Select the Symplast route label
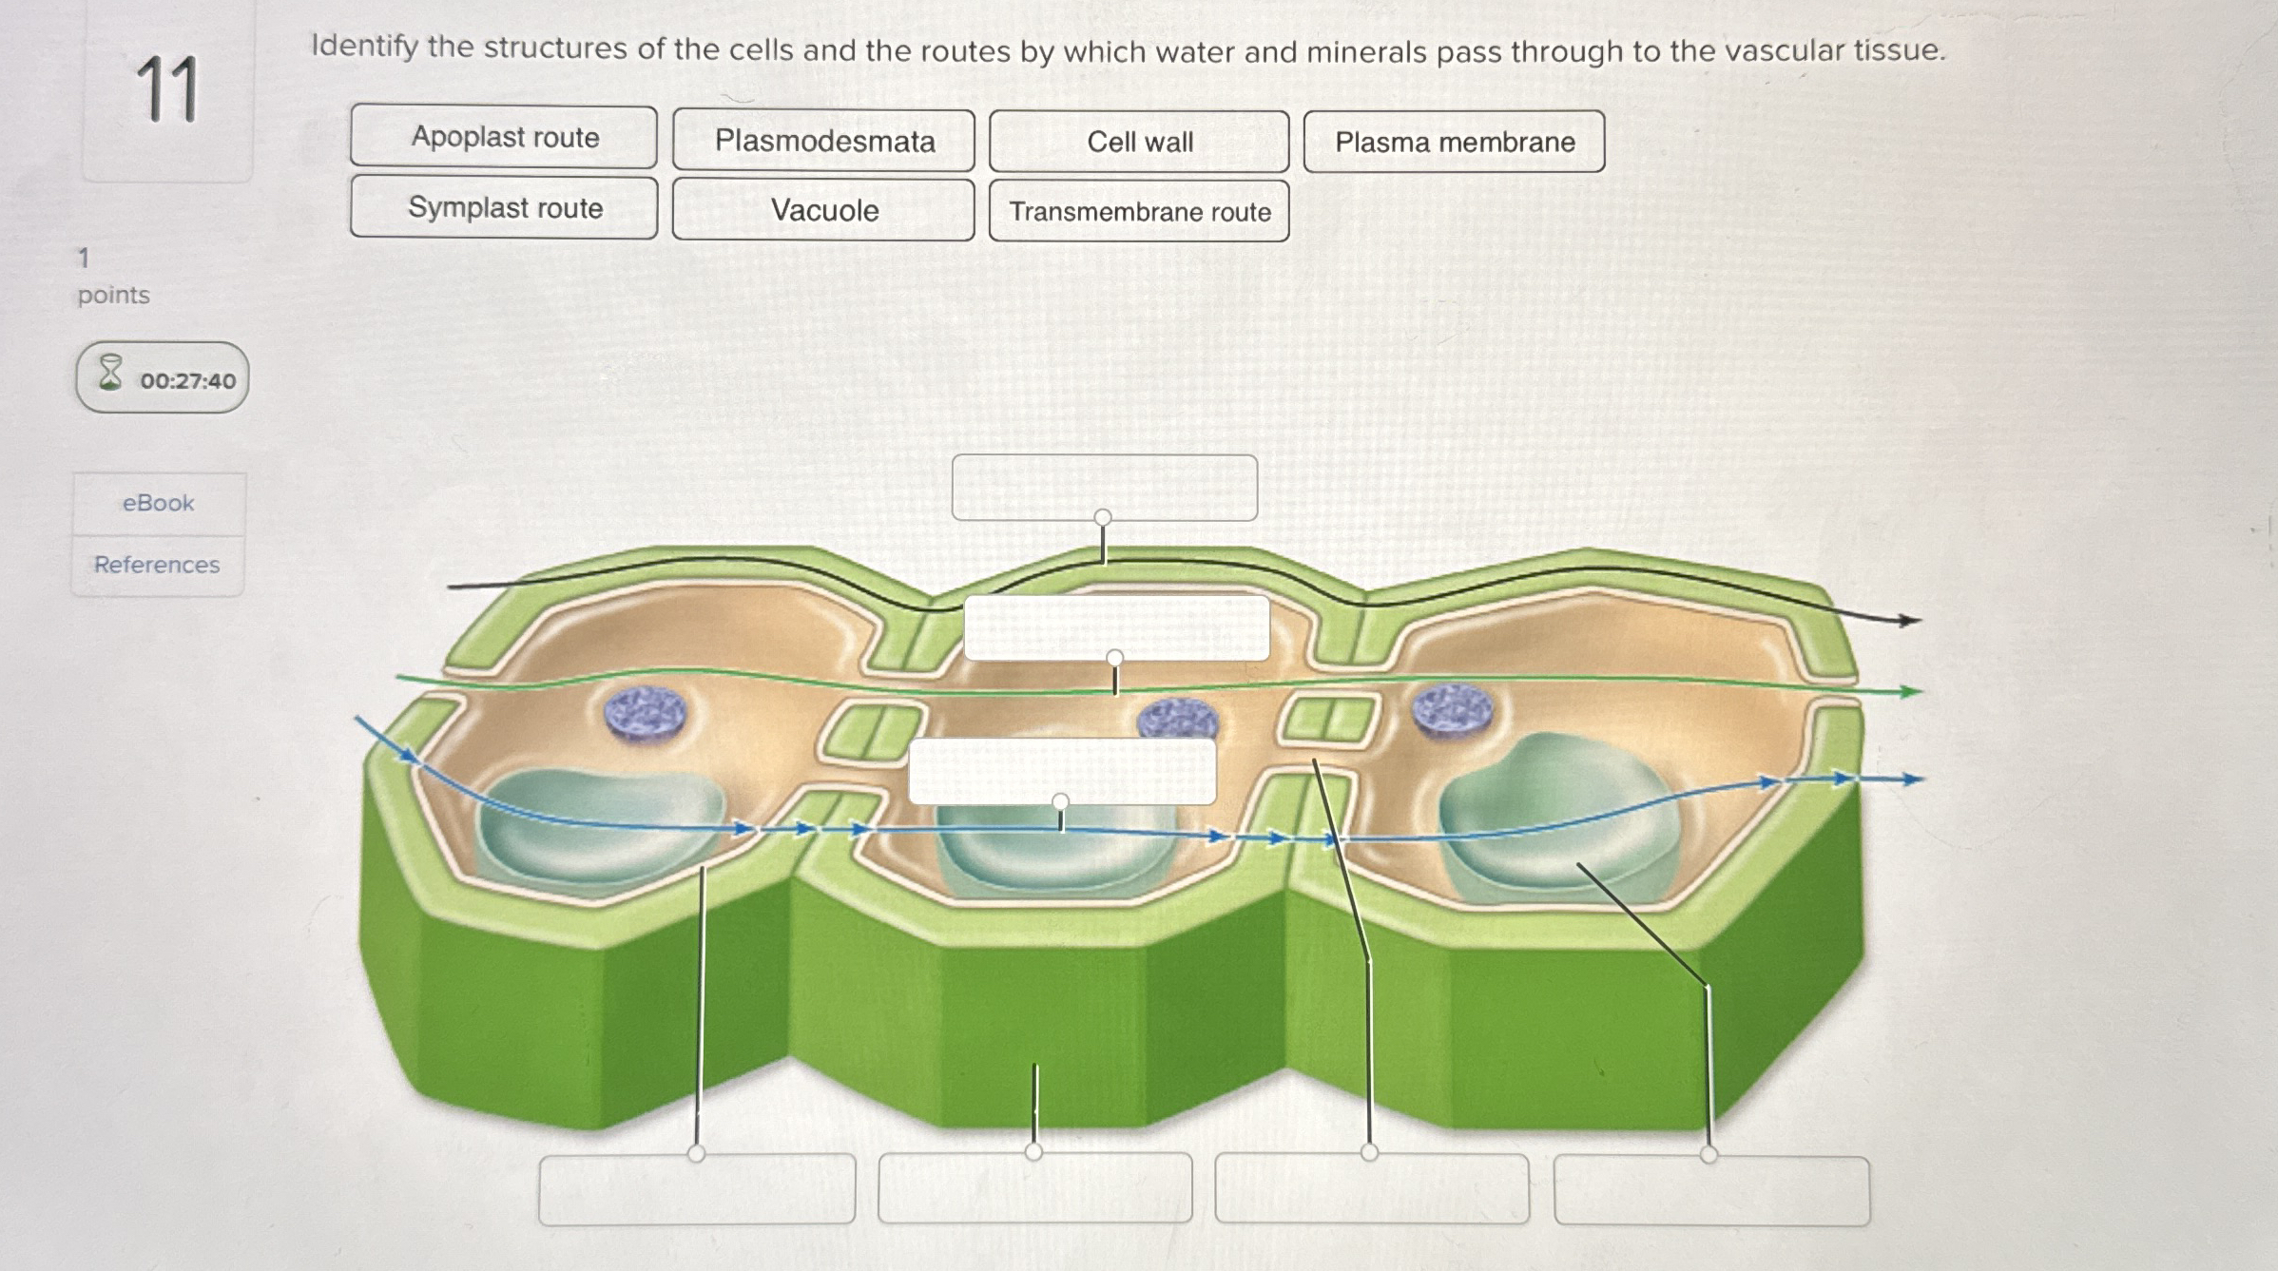Viewport: 2278px width, 1271px height. [x=504, y=207]
